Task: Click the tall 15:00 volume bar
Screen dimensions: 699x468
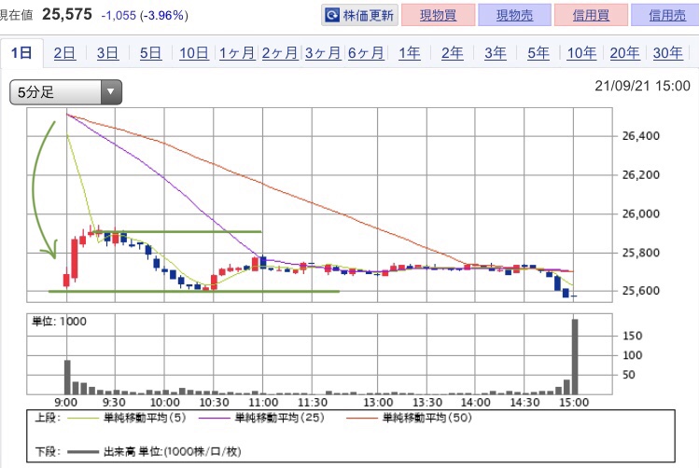Action: tap(575, 357)
